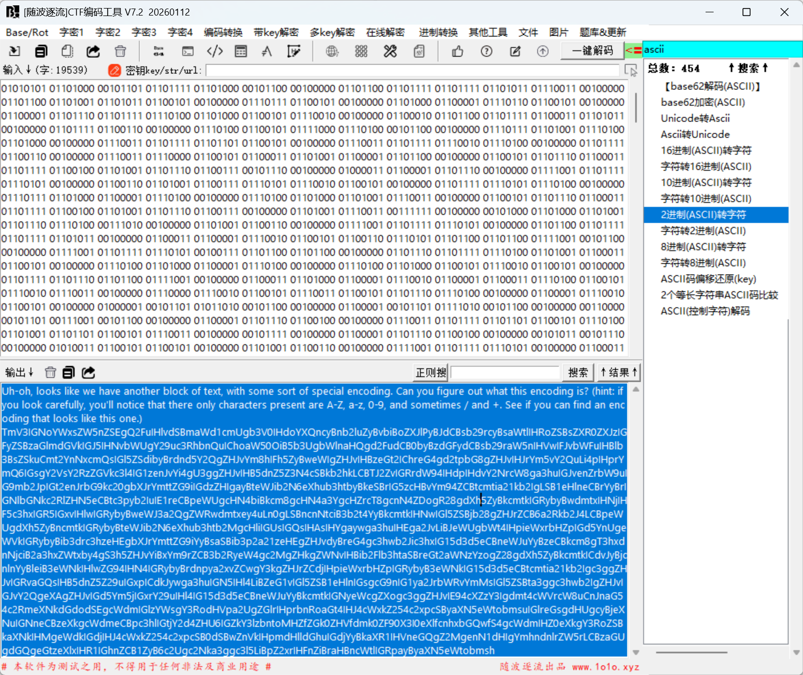The height and width of the screenshot is (675, 803).
Task: Clear the output using its trash icon
Action: 50,373
